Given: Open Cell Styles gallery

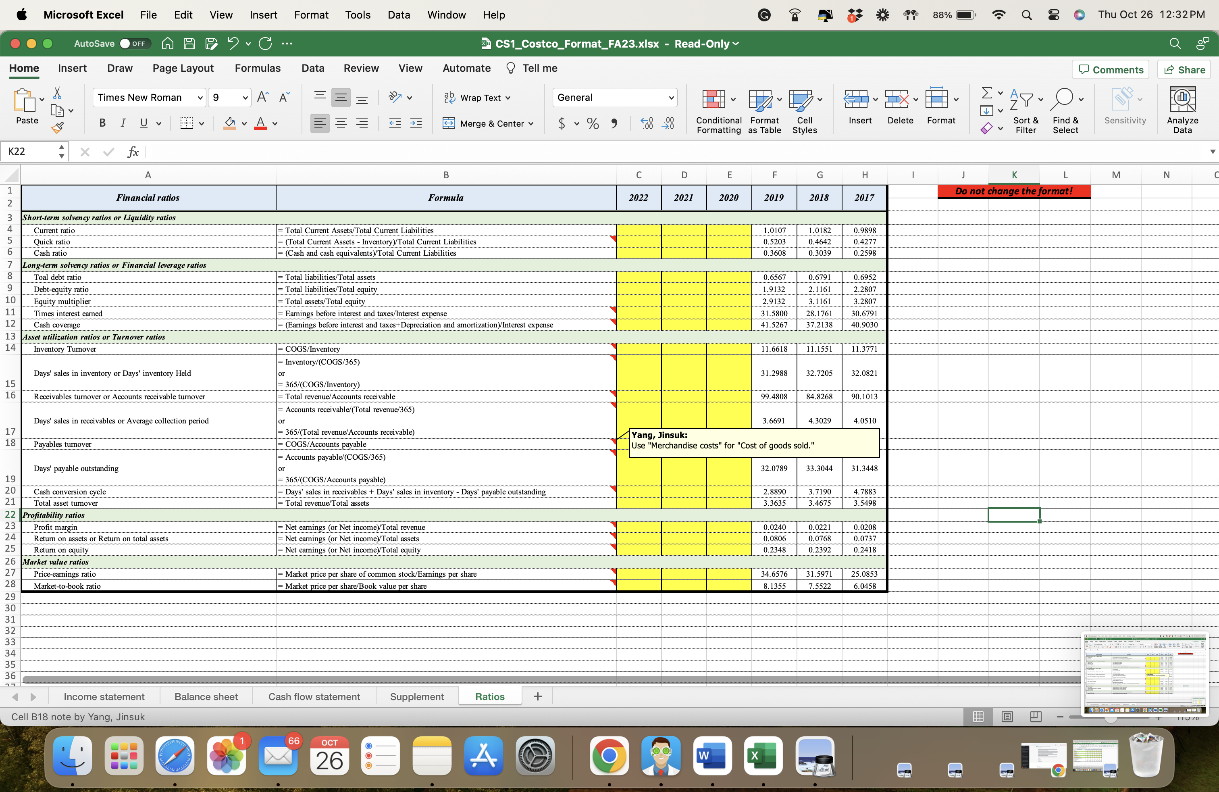Looking at the screenshot, I should pos(804,110).
